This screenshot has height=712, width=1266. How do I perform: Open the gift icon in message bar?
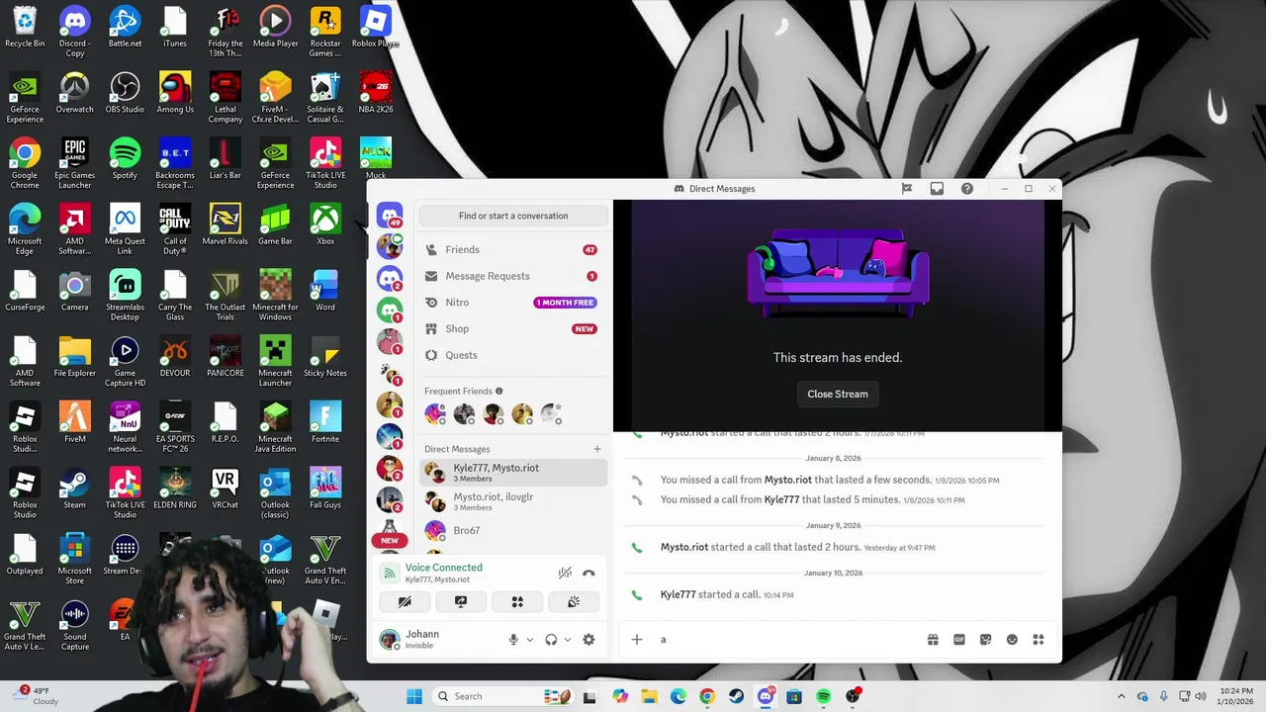933,640
